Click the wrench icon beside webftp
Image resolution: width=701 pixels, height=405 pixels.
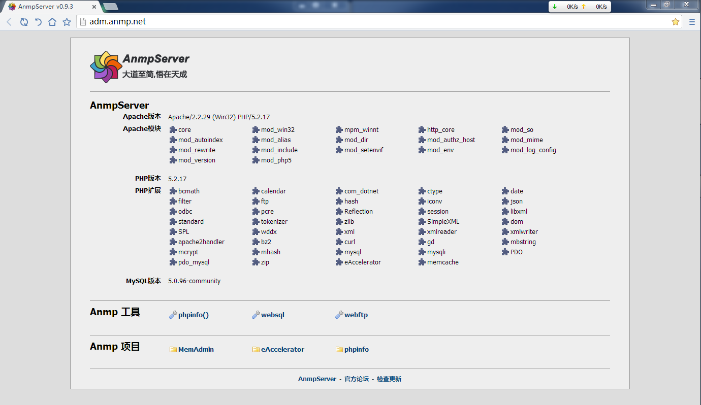click(339, 315)
